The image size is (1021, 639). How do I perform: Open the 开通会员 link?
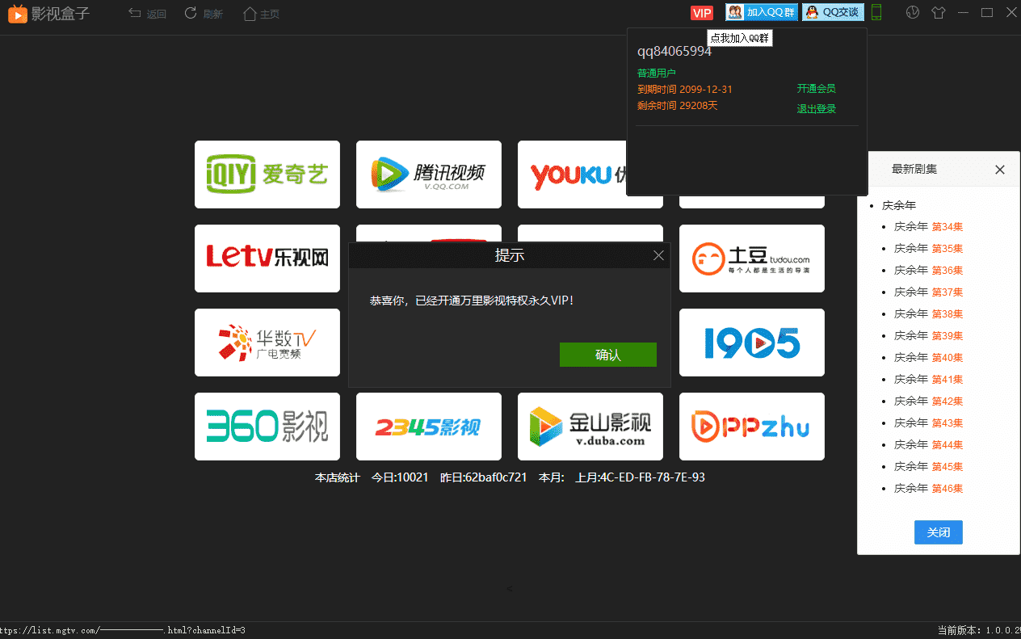tap(816, 89)
